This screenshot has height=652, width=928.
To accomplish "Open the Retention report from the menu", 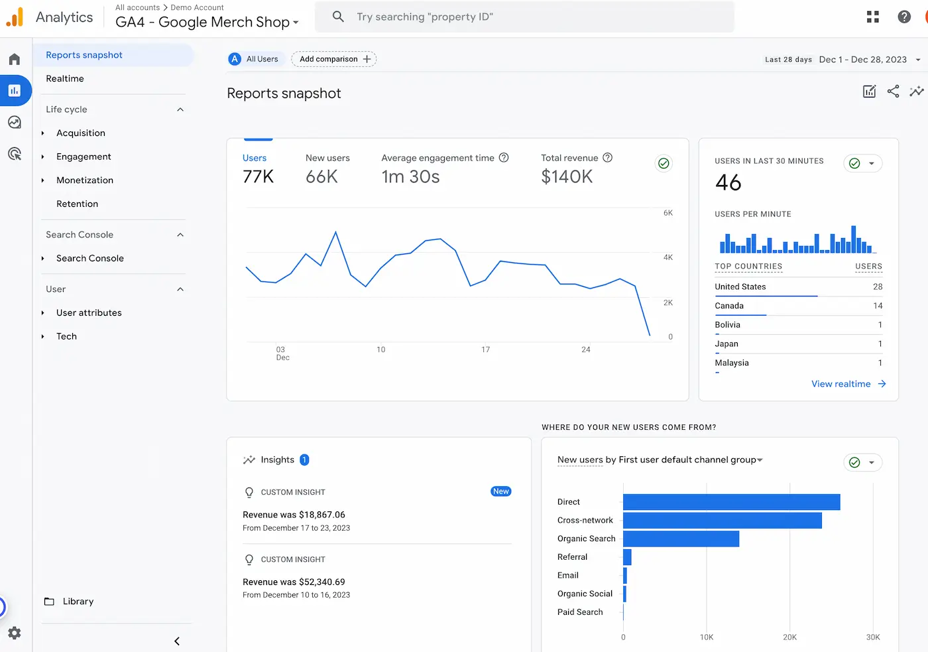I will 78,204.
